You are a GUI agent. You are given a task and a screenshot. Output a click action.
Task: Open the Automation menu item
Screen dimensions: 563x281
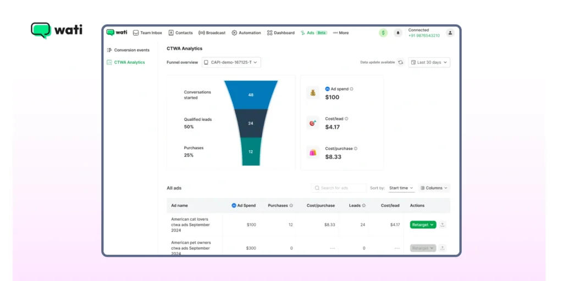point(246,32)
